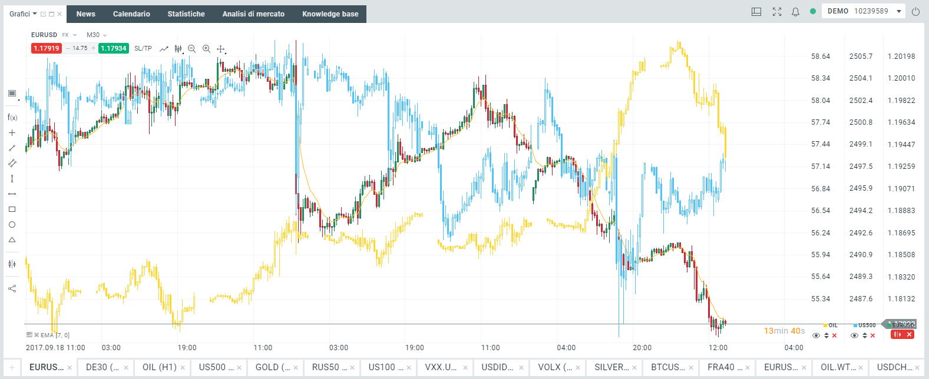
Task: Open the GOLD chart tab
Action: [x=272, y=367]
